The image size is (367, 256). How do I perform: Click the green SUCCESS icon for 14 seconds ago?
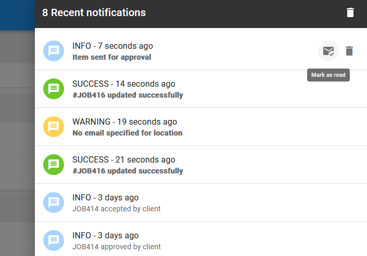pyautogui.click(x=54, y=89)
